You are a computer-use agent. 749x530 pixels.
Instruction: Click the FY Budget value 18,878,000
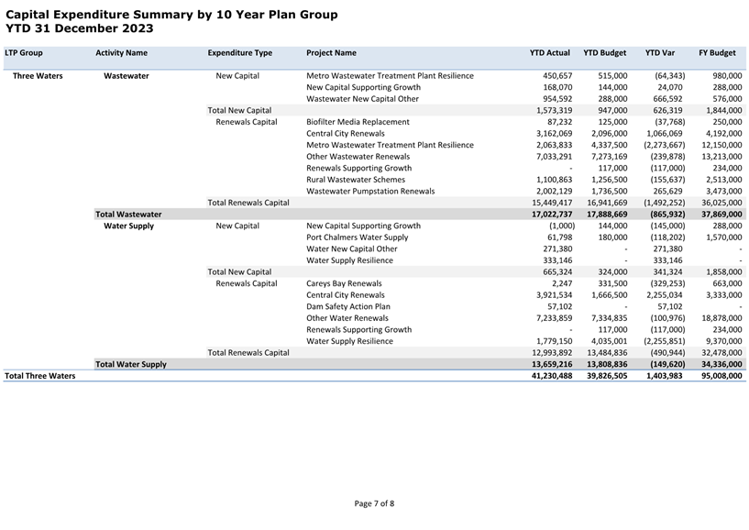(721, 318)
